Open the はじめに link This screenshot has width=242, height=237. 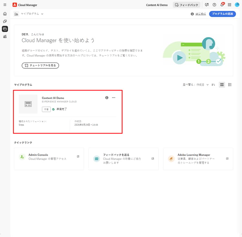click(201, 14)
